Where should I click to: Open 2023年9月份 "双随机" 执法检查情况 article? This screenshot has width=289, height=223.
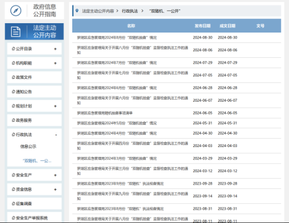pos(120,184)
